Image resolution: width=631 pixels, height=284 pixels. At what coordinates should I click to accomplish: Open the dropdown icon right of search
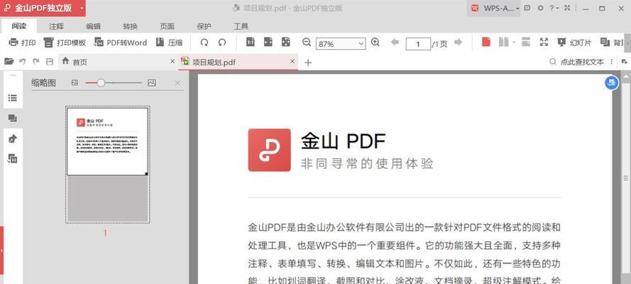tap(625, 62)
